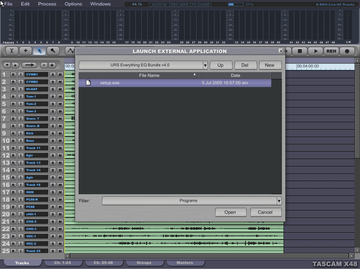Select the crosshair plus tool in toolbar
Viewport: 360px width, 269px height.
pyautogui.click(x=25, y=51)
